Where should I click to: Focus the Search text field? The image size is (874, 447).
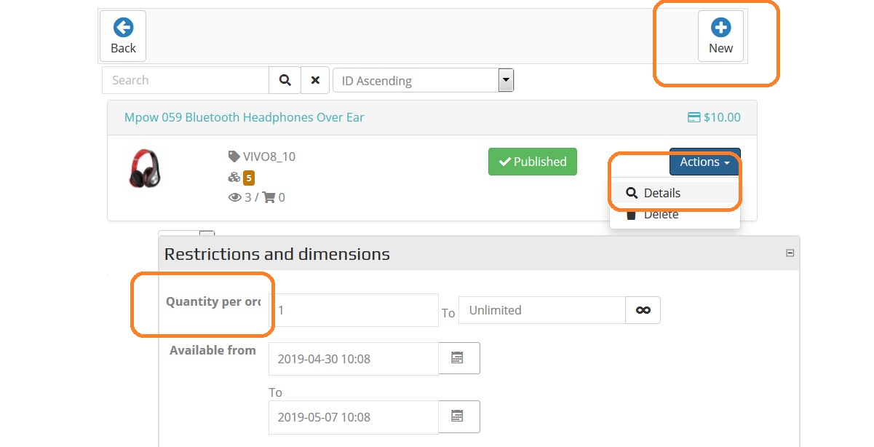(186, 80)
